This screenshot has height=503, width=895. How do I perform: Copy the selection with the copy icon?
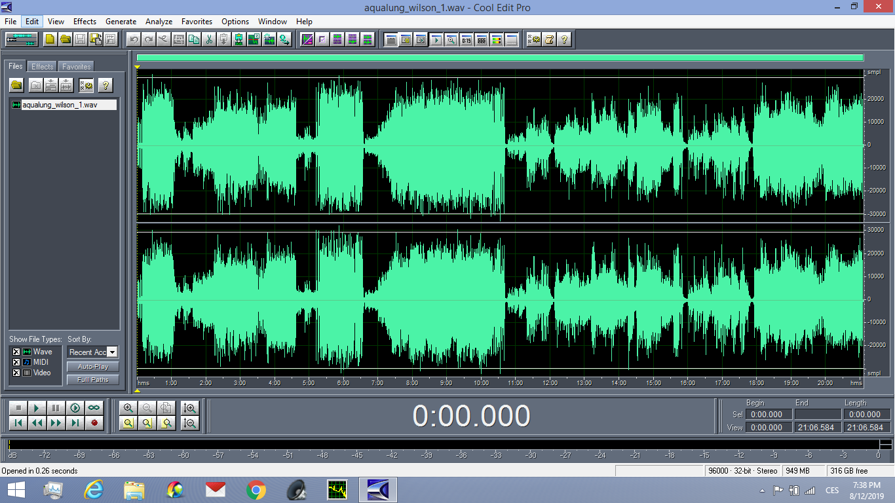pyautogui.click(x=194, y=39)
